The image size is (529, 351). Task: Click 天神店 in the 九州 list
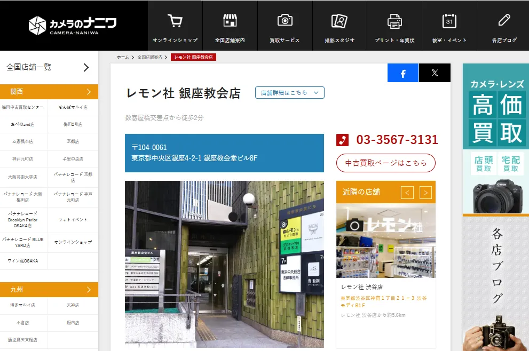click(73, 305)
